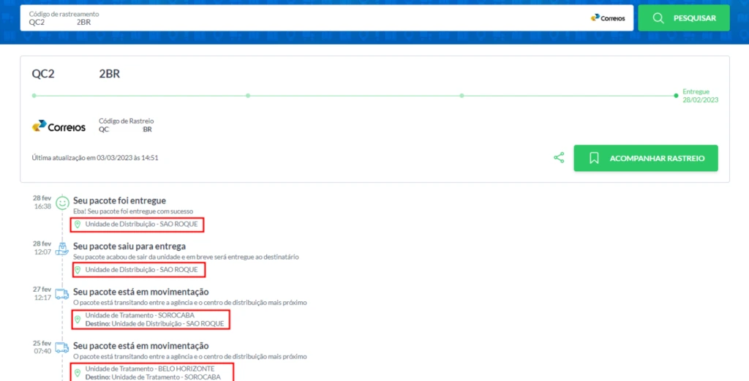Click the 'Código de Rastreio' label in card

[126, 121]
